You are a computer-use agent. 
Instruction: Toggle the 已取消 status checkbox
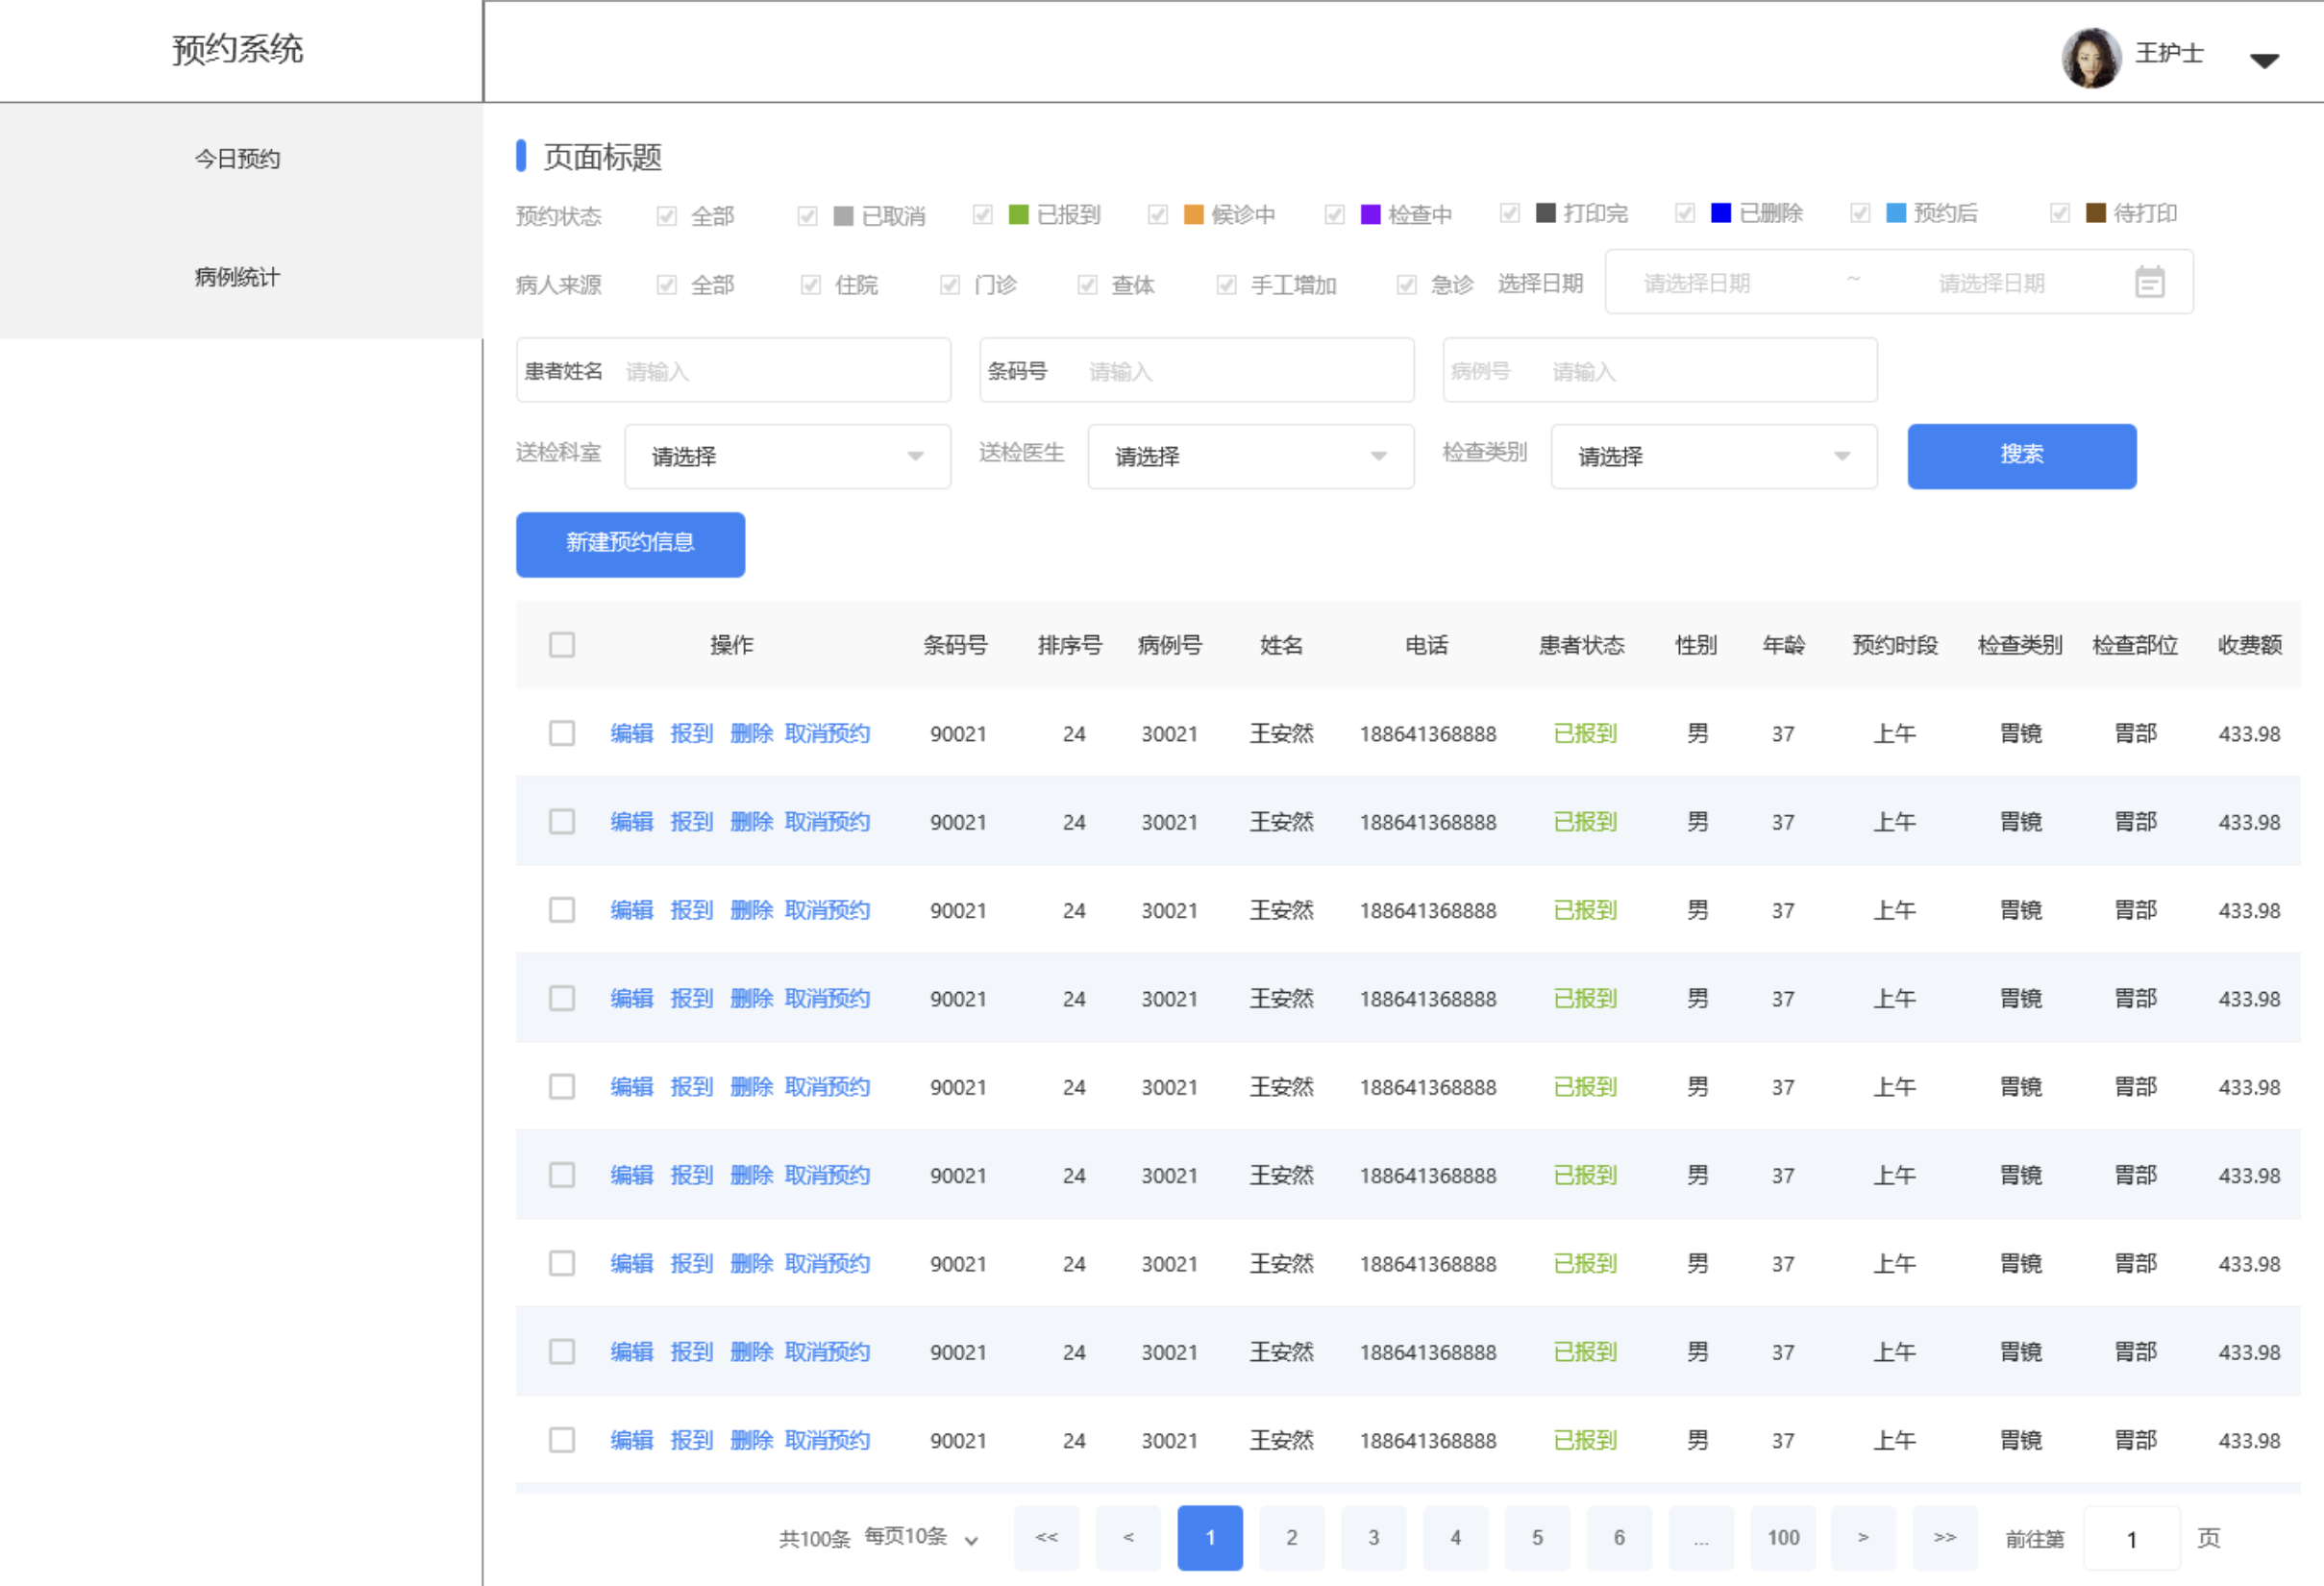pos(807,216)
